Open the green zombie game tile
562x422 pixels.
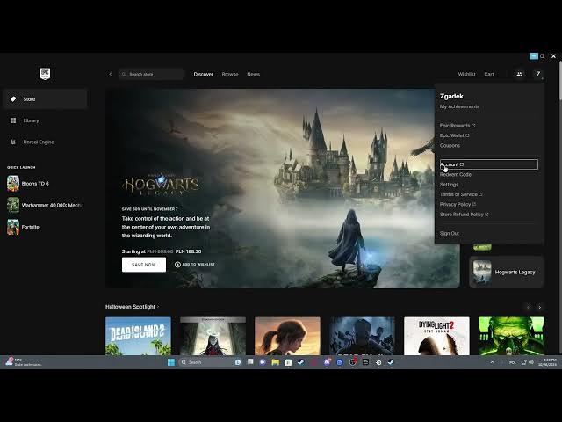coord(511,336)
